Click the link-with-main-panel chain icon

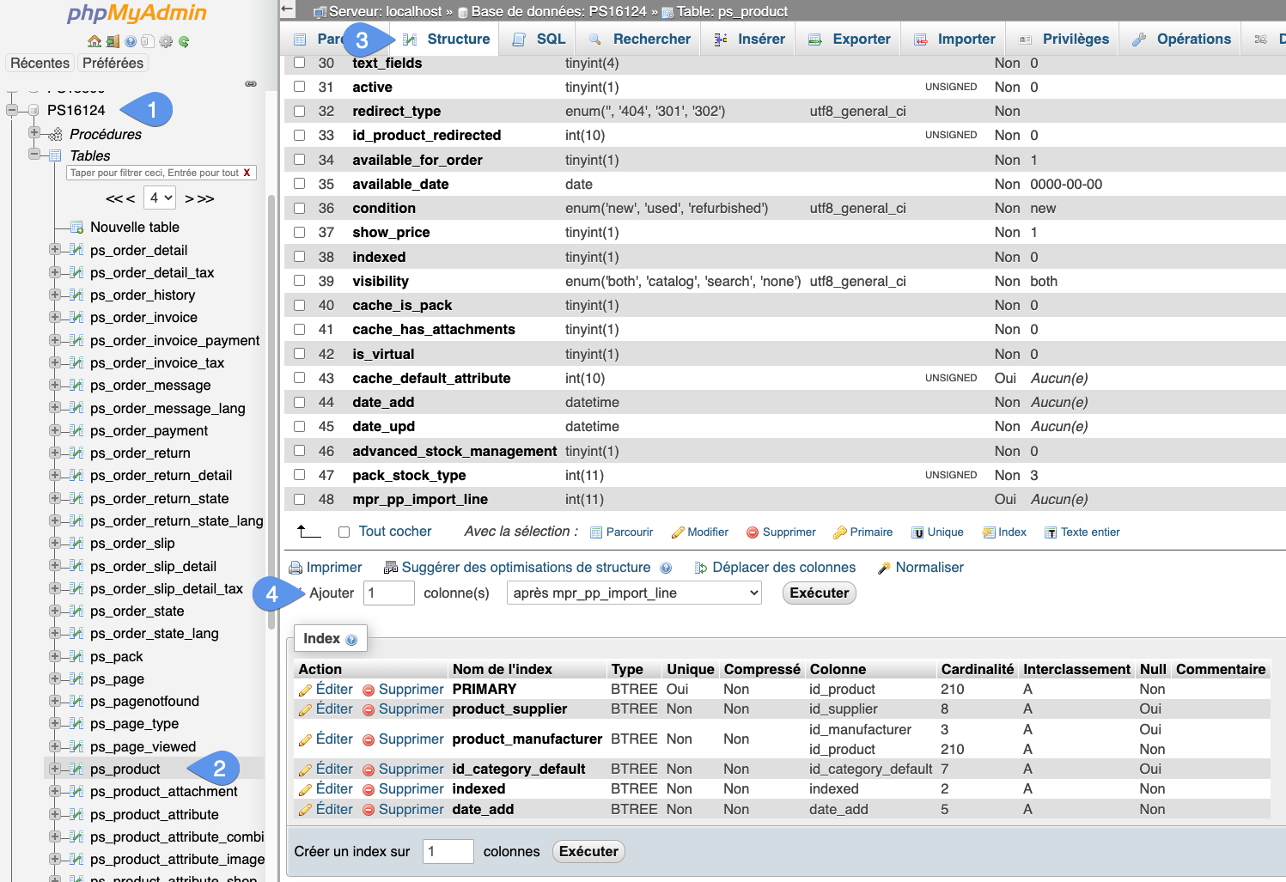pyautogui.click(x=251, y=83)
